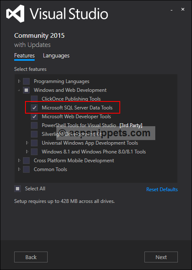Select the Features tab
The height and width of the screenshot is (270, 192).
point(24,56)
